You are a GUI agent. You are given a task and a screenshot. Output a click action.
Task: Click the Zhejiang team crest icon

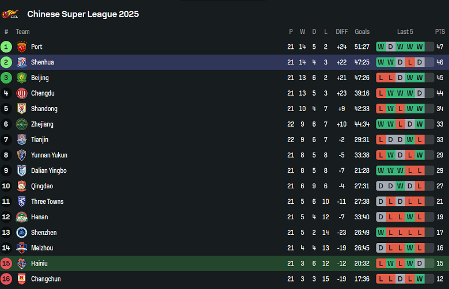tap(22, 124)
